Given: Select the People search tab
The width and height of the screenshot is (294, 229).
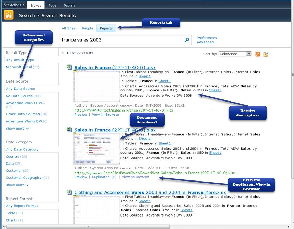Looking at the screenshot, I should 87,28.
